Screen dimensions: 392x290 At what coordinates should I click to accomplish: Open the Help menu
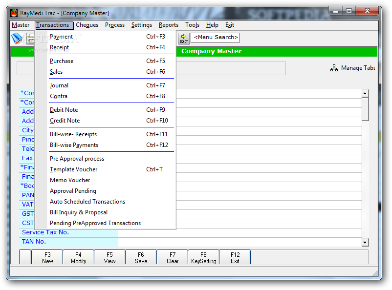[x=212, y=25]
